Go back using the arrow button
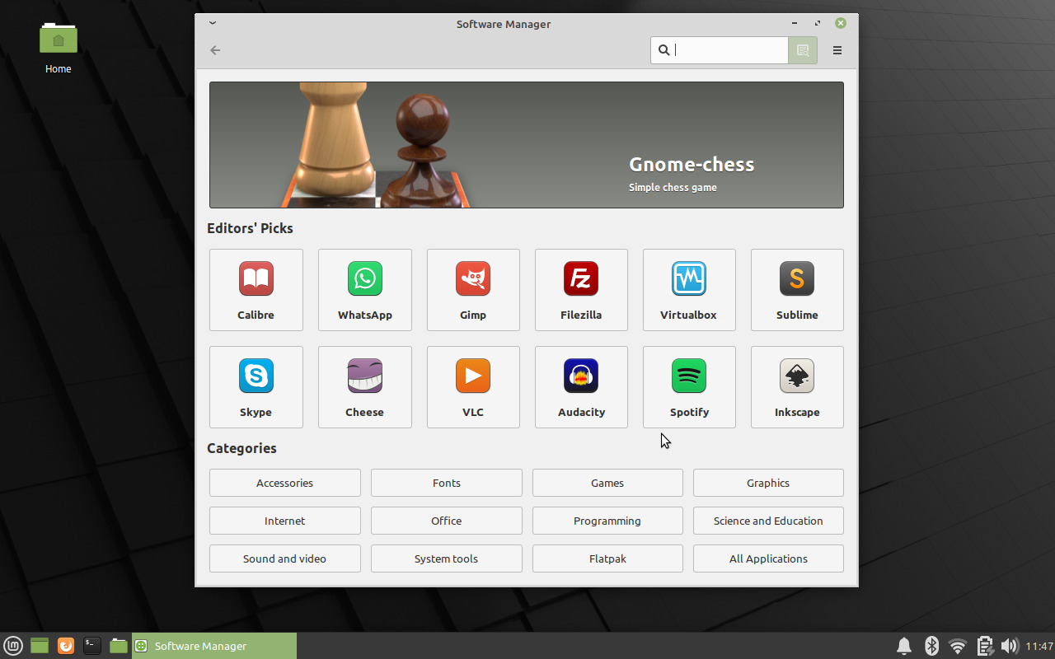 (x=215, y=50)
